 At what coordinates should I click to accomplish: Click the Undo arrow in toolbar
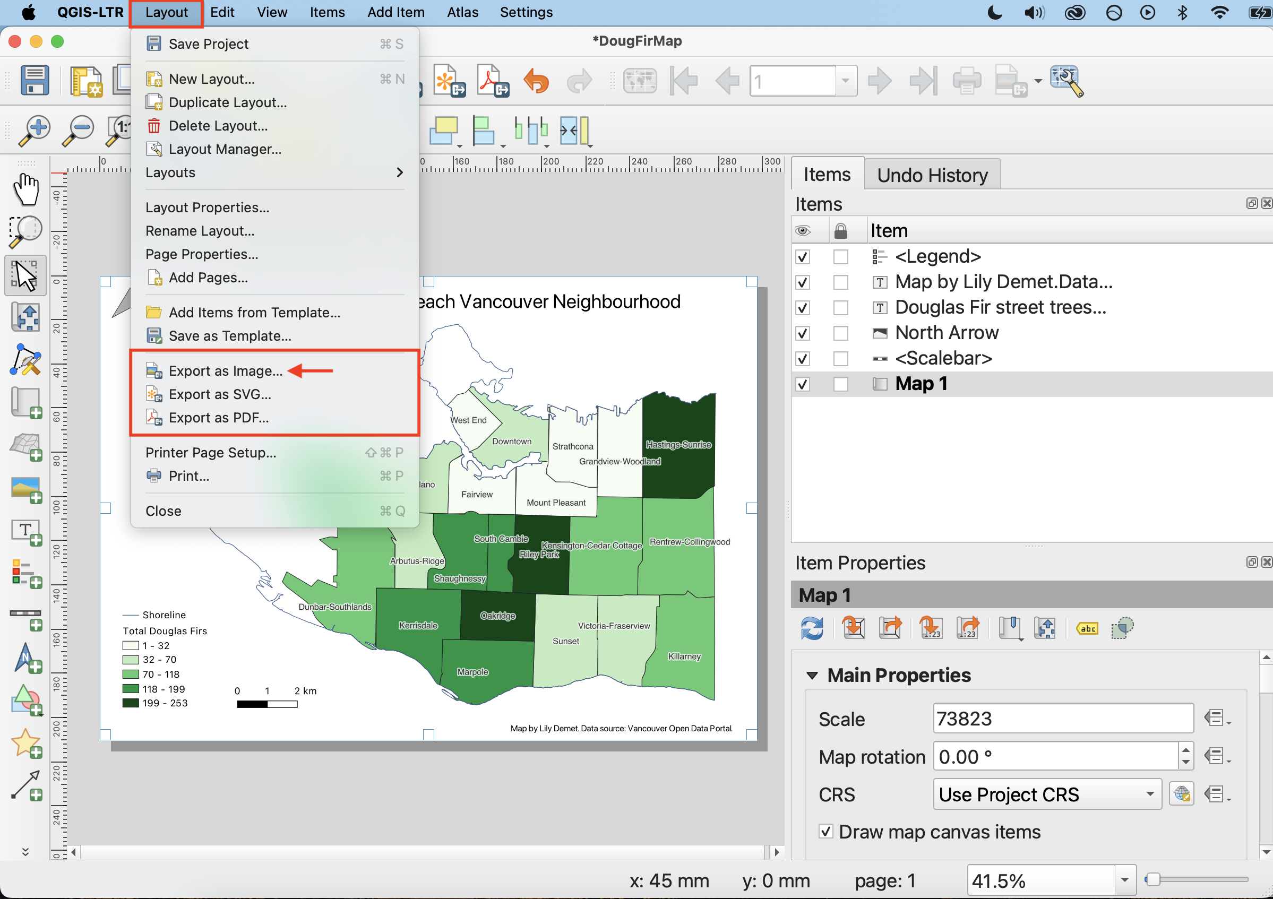[536, 82]
